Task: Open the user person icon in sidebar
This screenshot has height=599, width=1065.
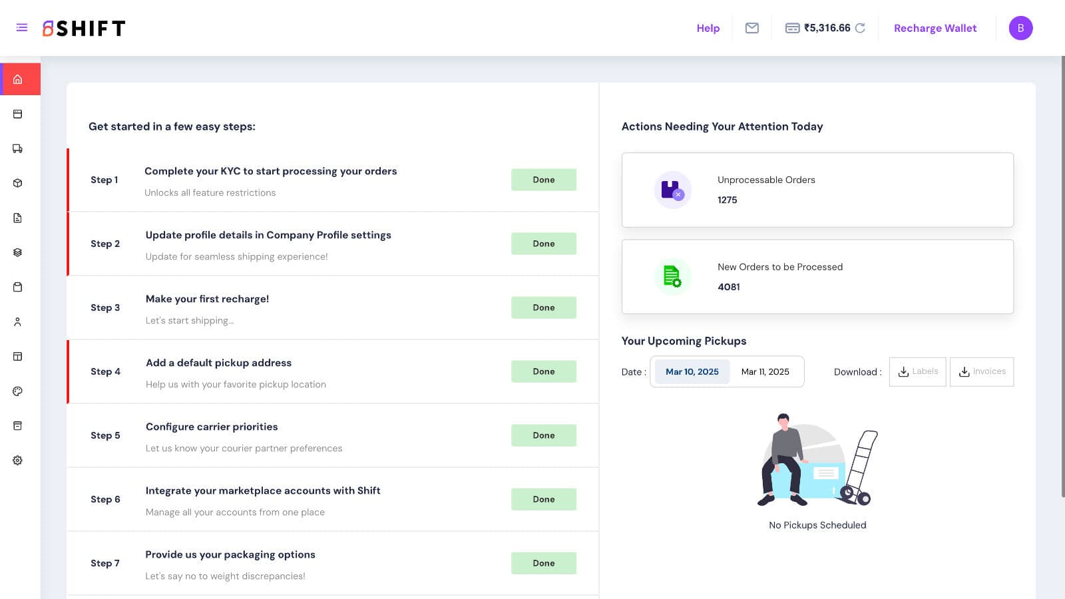Action: pyautogui.click(x=18, y=321)
